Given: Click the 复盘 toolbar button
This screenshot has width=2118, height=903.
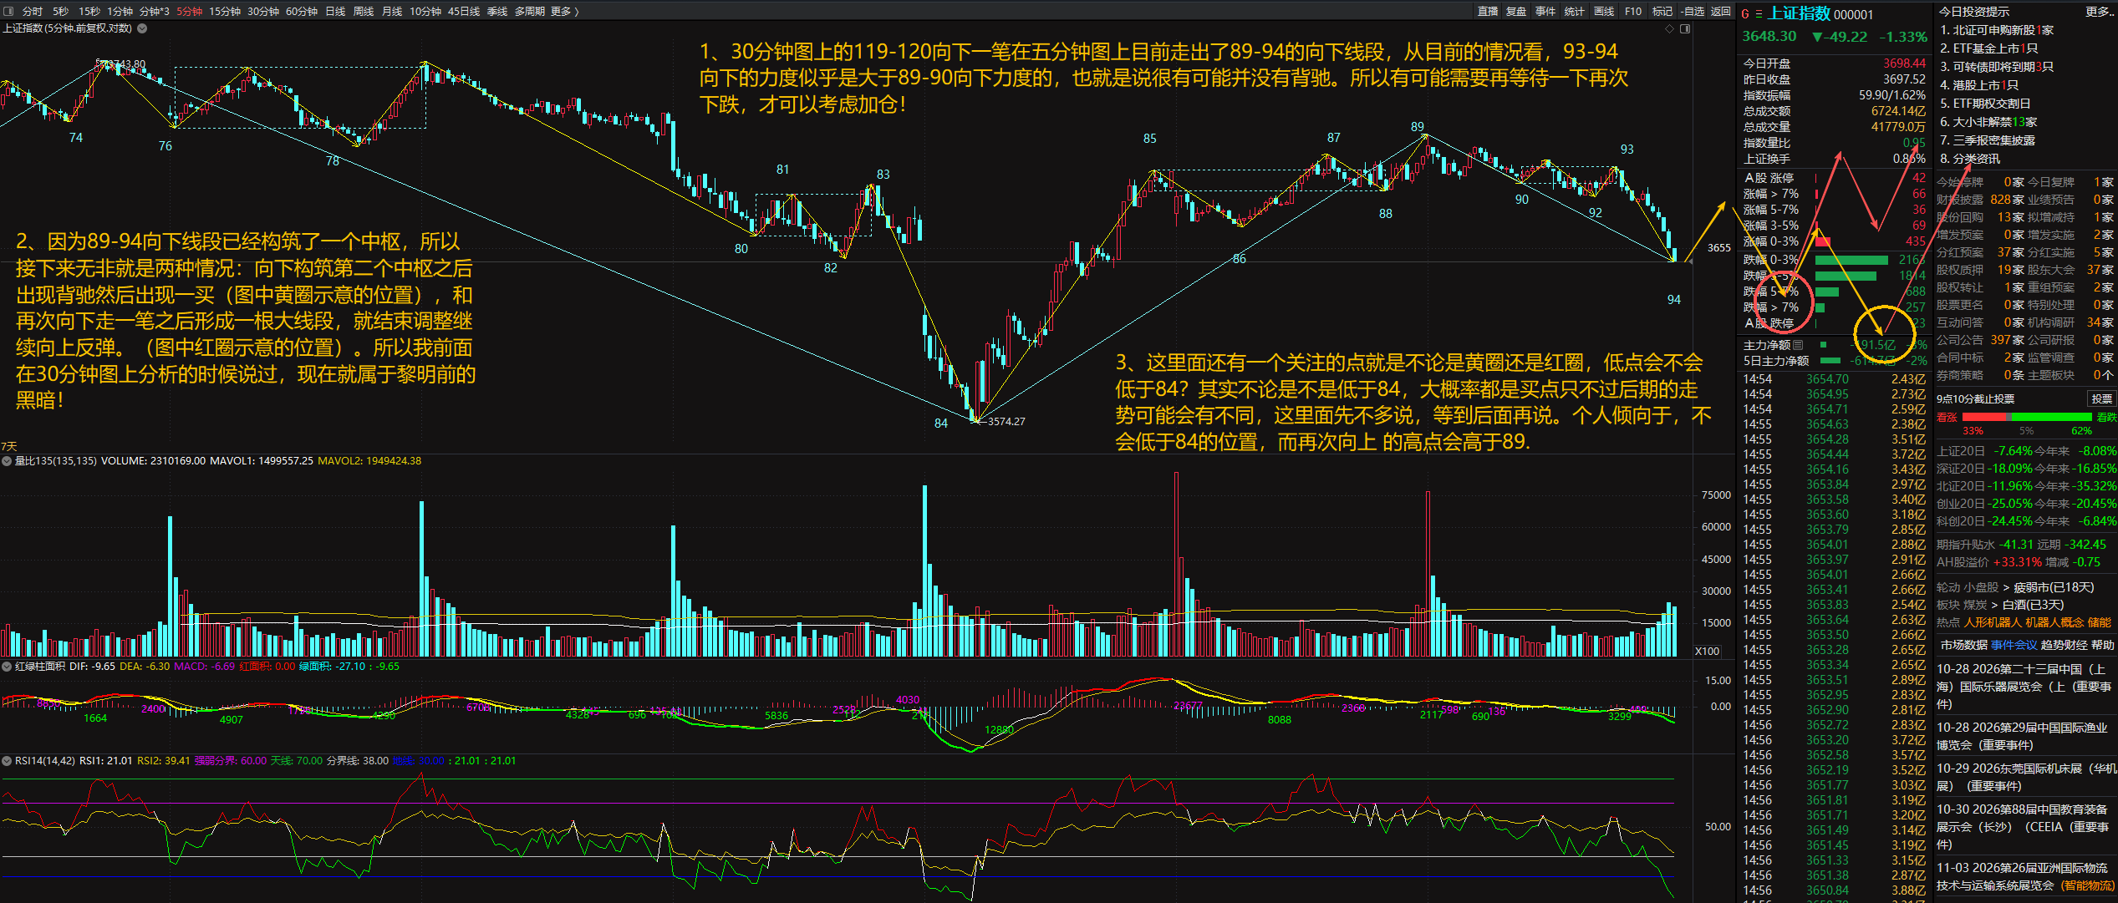Looking at the screenshot, I should tap(1516, 11).
